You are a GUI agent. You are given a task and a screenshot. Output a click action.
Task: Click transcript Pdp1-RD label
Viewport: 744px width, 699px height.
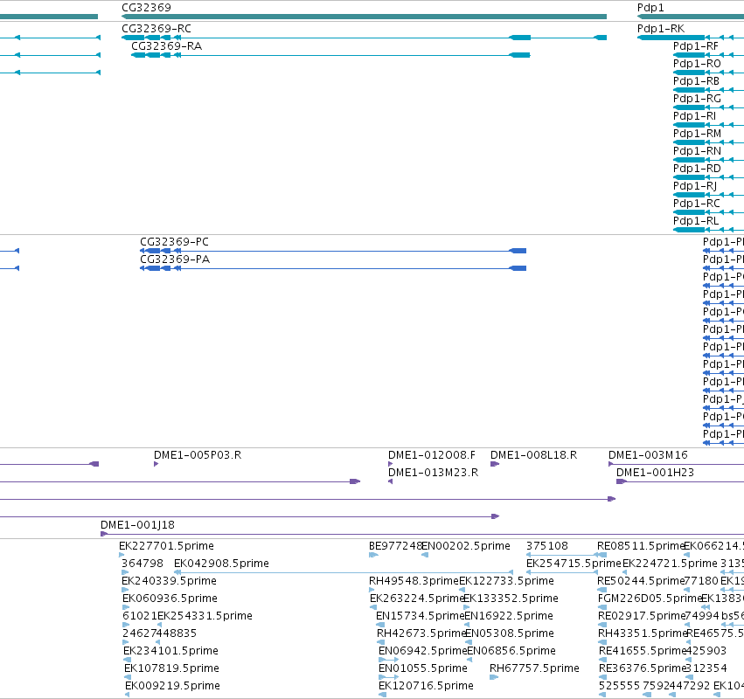697,169
